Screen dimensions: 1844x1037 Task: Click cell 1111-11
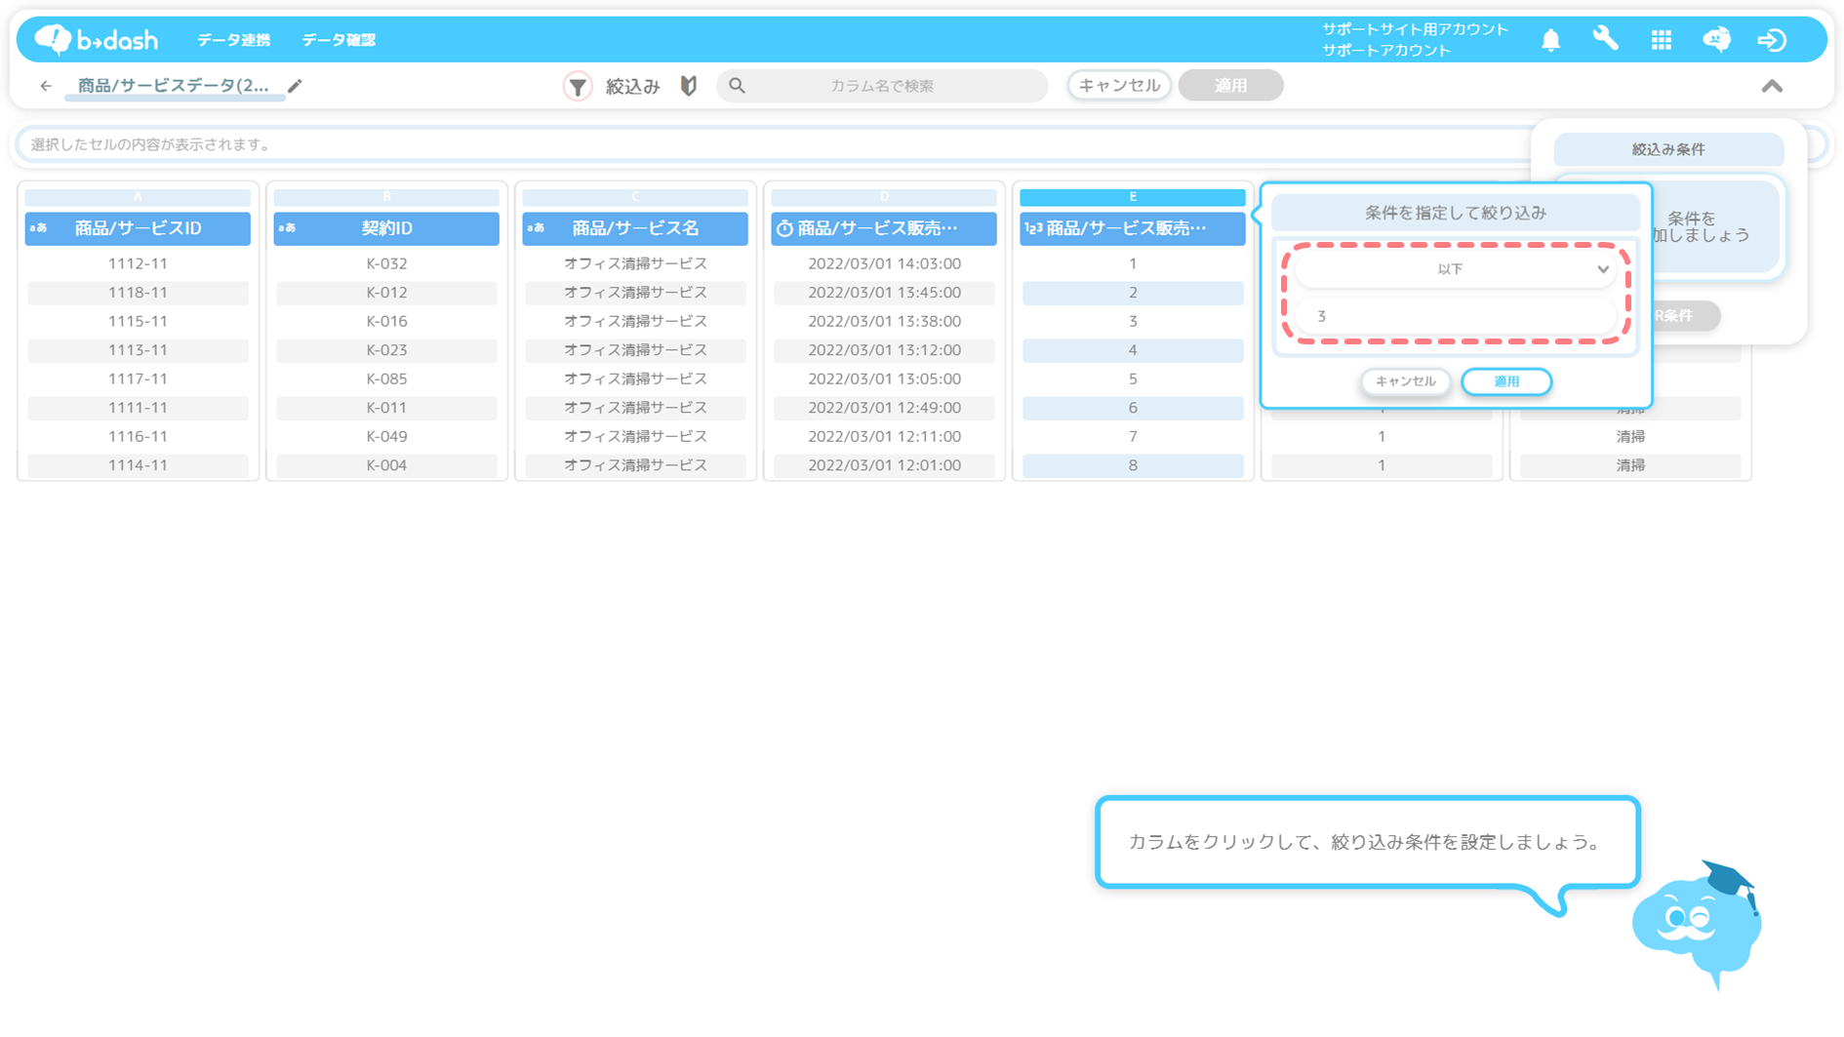pyautogui.click(x=138, y=408)
